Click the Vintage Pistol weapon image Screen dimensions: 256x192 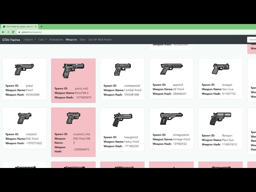(x=172, y=118)
